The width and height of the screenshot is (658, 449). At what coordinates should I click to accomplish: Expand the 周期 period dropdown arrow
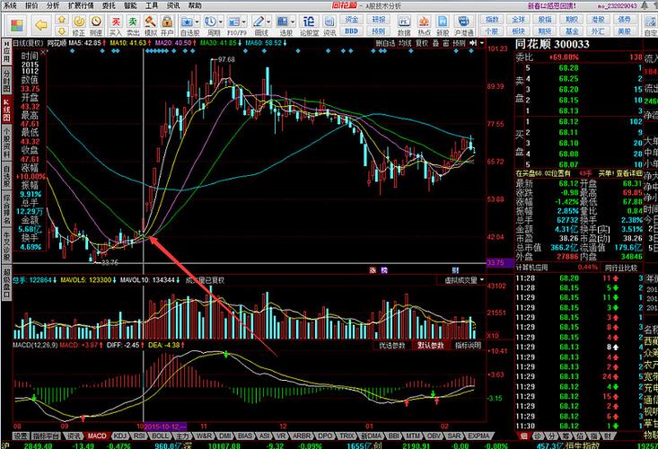point(221,22)
